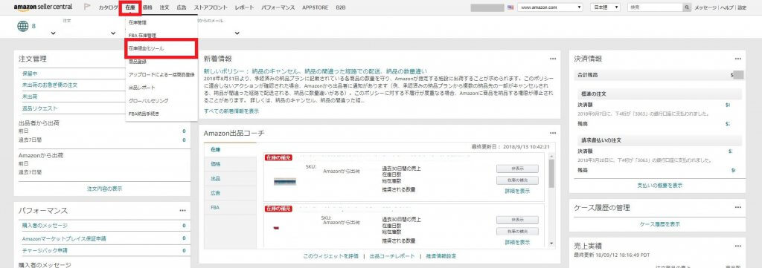Open APPSTORE menu
762x268 pixels.
[315, 7]
